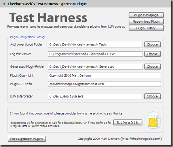Click the beer mug icon
The width and height of the screenshot is (173, 147).
(154, 120)
